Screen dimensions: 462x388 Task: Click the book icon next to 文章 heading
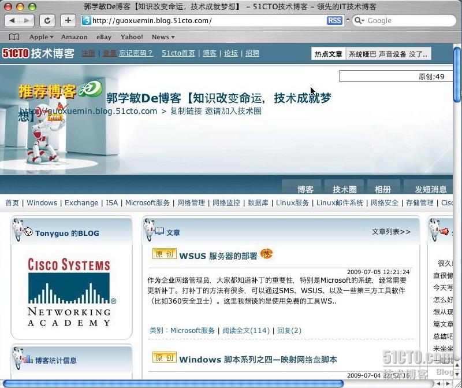tap(159, 231)
